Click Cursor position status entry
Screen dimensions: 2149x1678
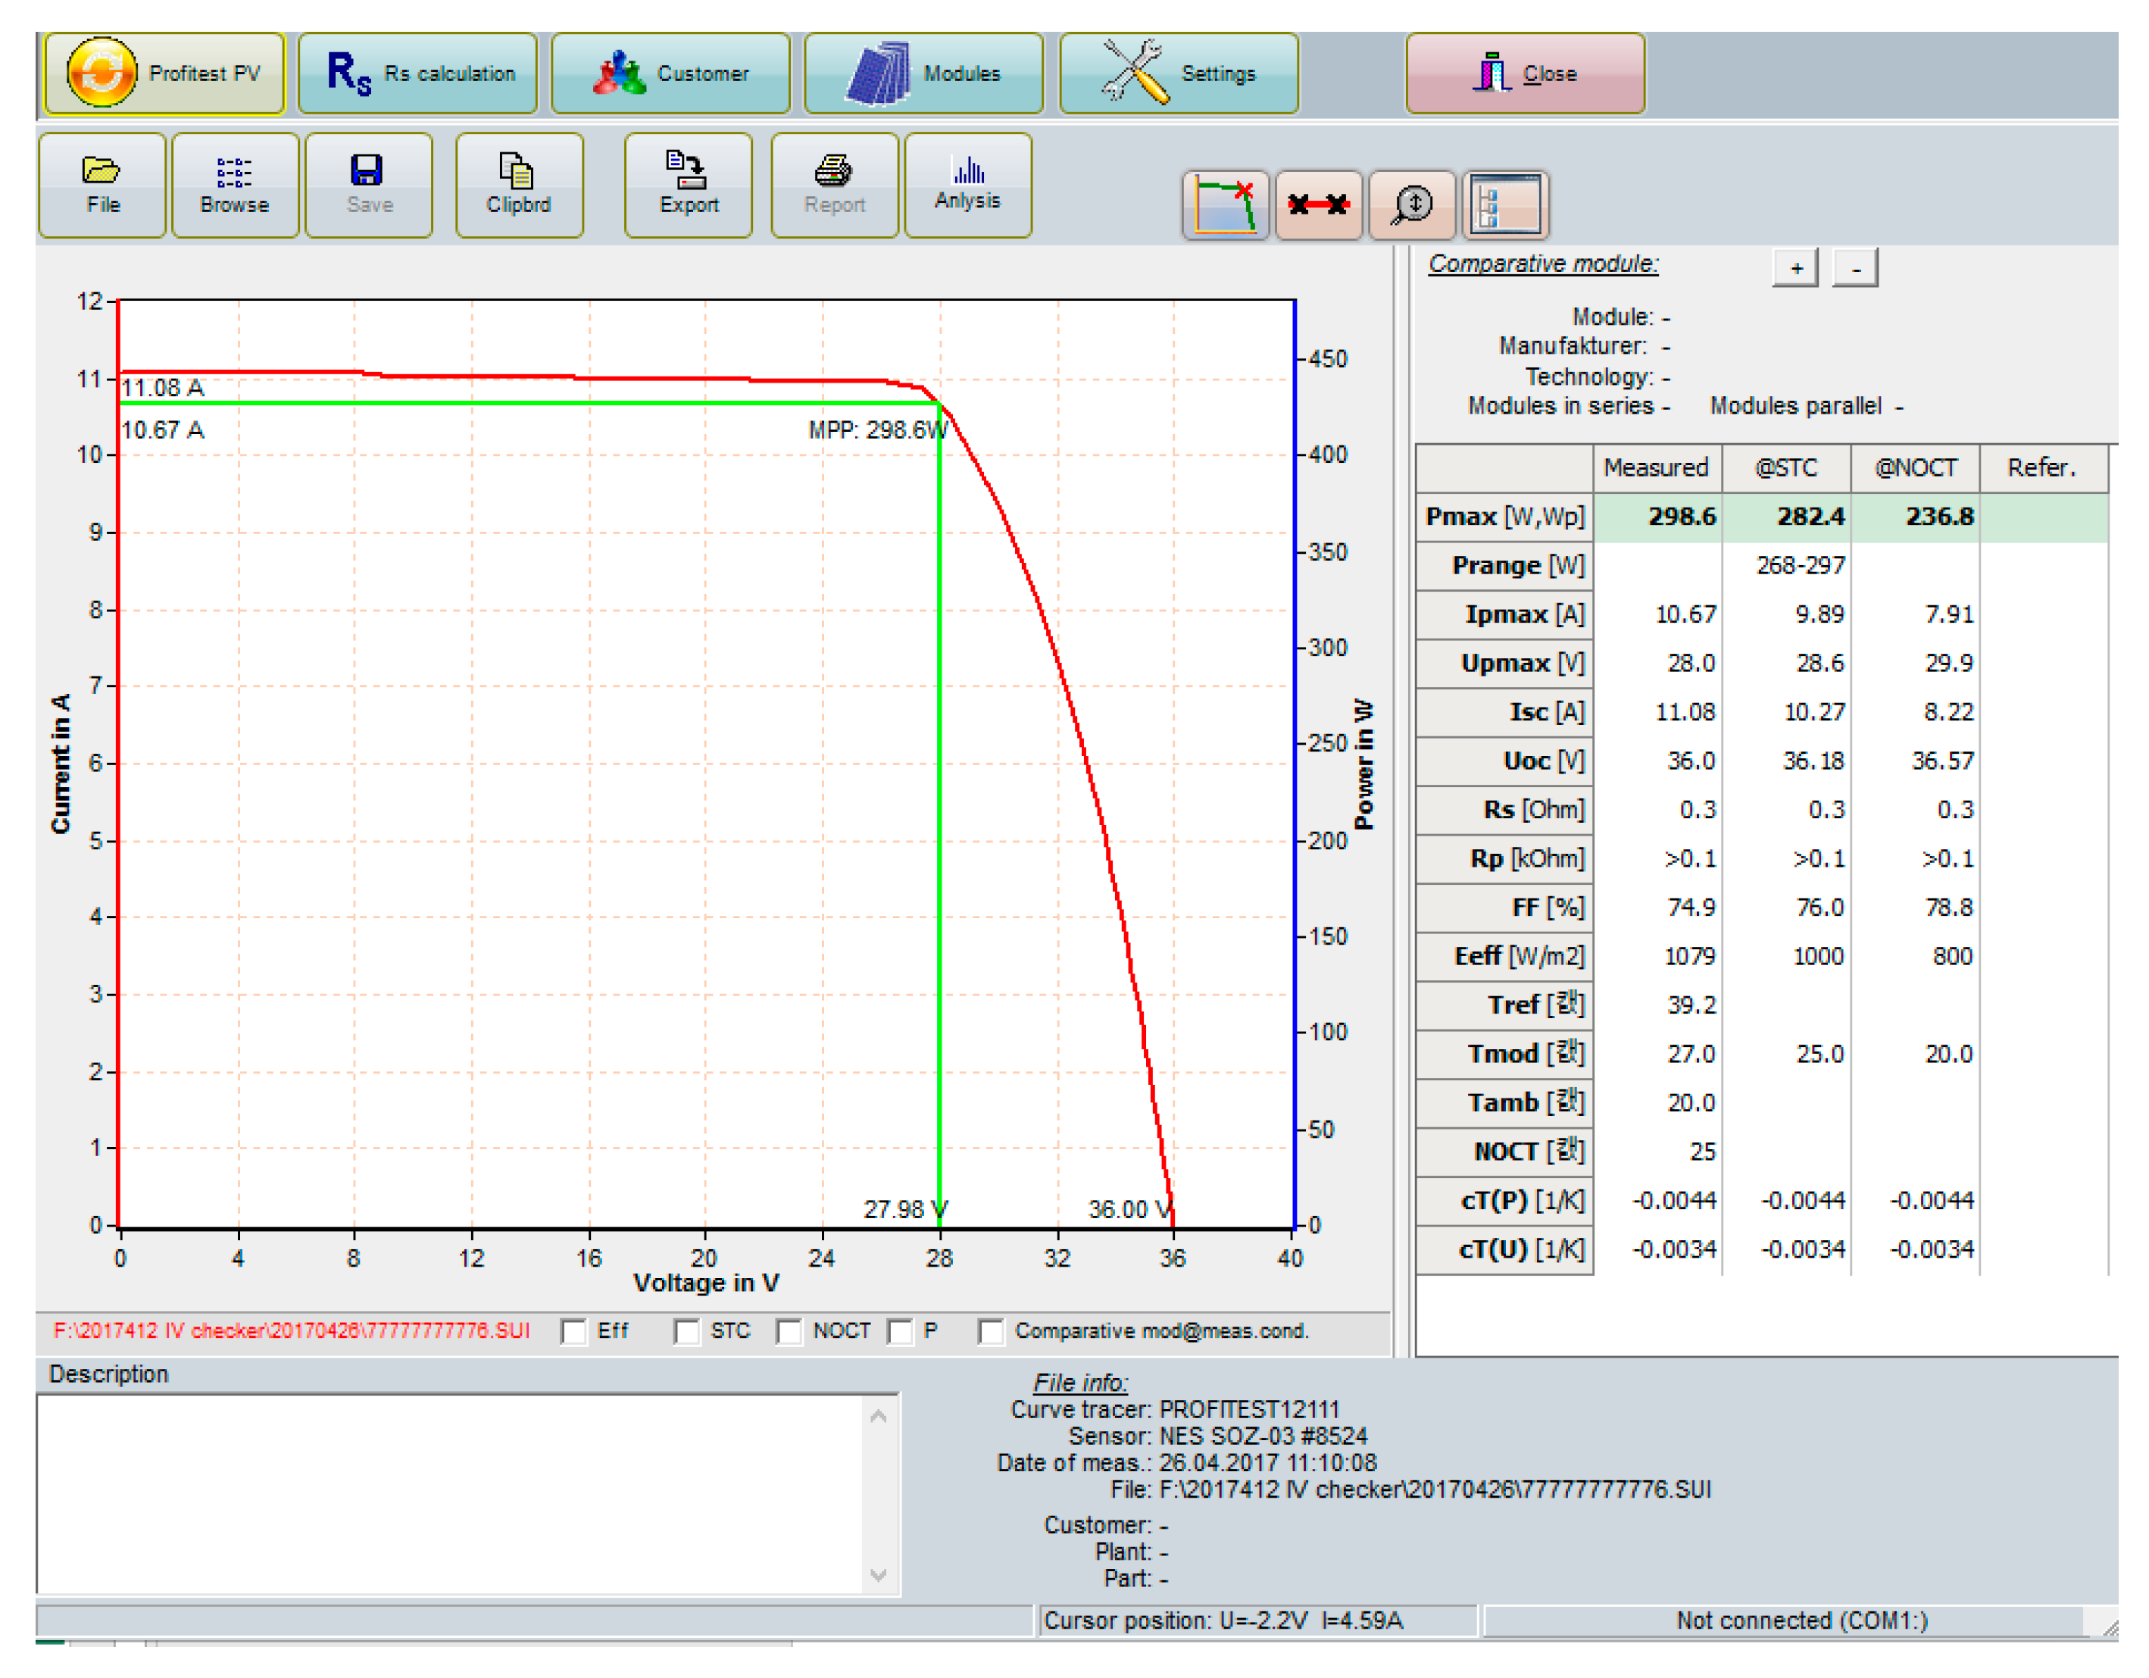click(1257, 1621)
